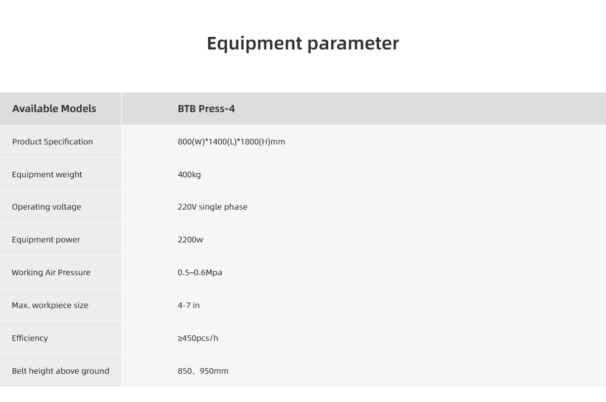606x402 pixels.
Task: Select the Working Air Pressure label
Action: (x=51, y=272)
